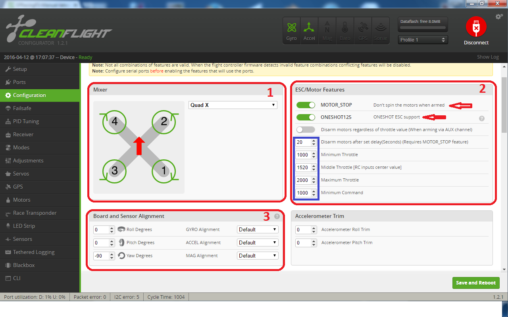508x317 pixels.
Task: Click the Save and Reboot button
Action: 476,283
